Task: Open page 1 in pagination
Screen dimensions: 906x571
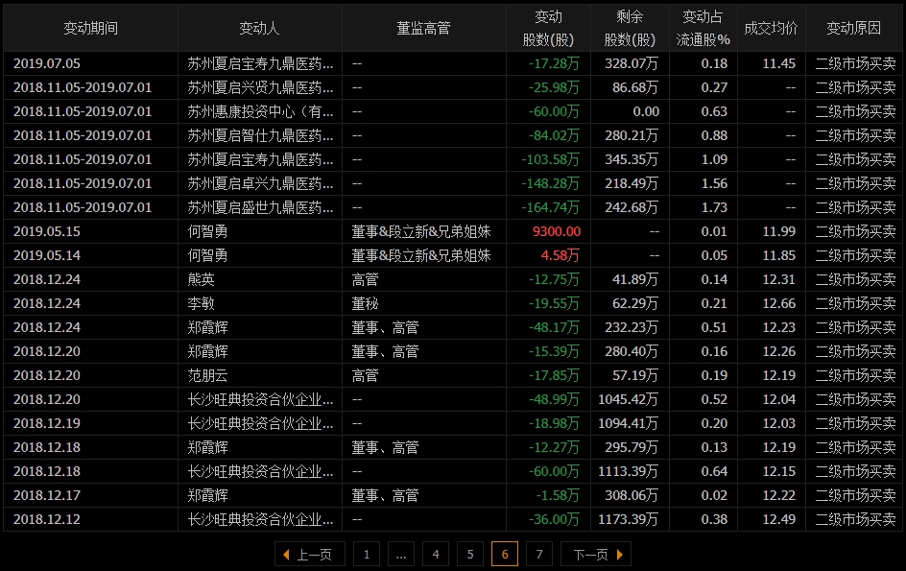Action: point(367,555)
